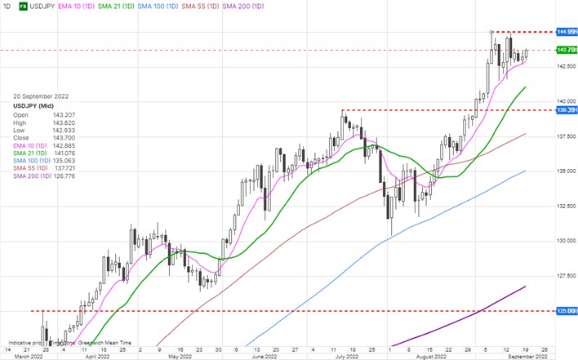The width and height of the screenshot is (578, 360).
Task: Click the 130.000 price axis label
Action: click(x=567, y=241)
